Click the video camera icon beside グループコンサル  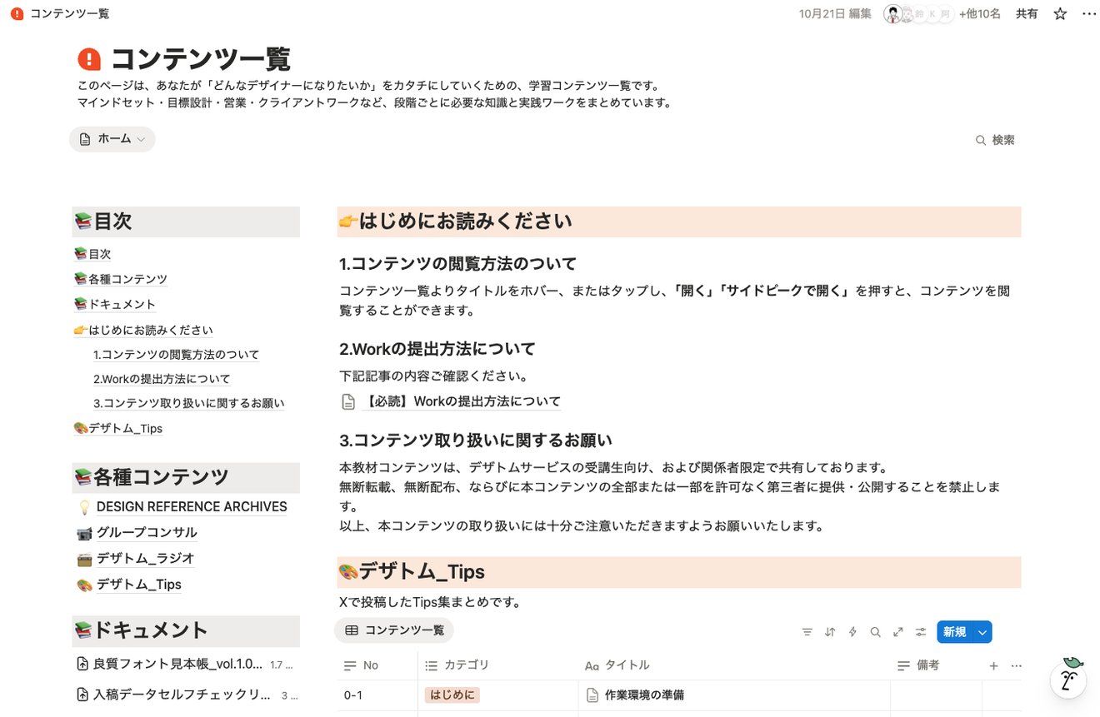point(84,533)
